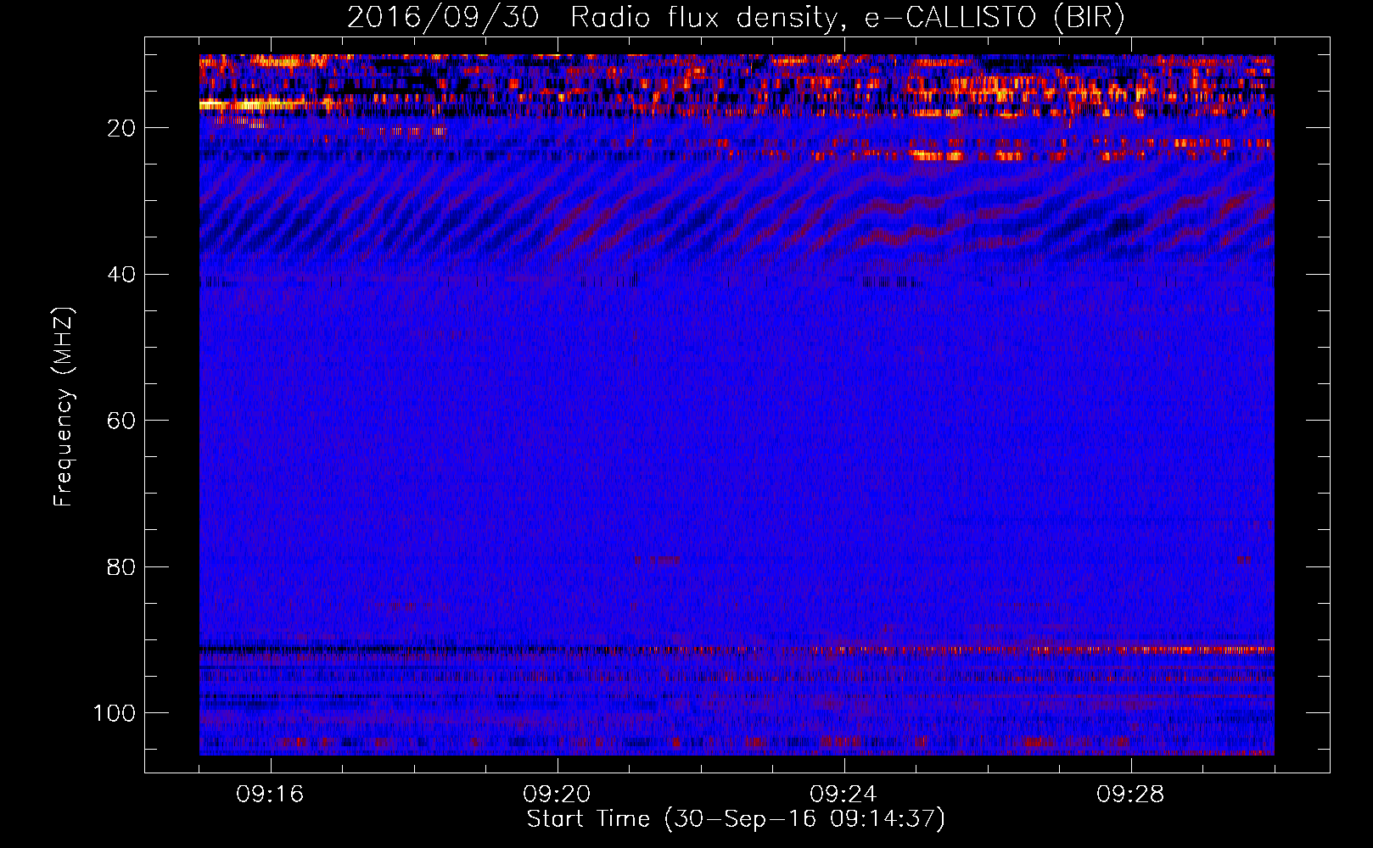Click the "09:28" time tick label
Image resolution: width=1373 pixels, height=848 pixels.
pyautogui.click(x=1130, y=795)
